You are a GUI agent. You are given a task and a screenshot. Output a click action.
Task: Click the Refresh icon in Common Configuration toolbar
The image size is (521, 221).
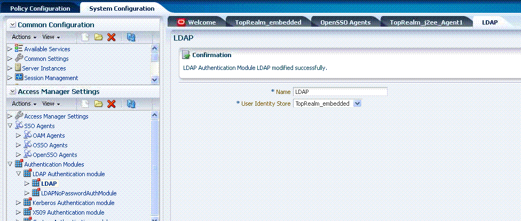[131, 37]
